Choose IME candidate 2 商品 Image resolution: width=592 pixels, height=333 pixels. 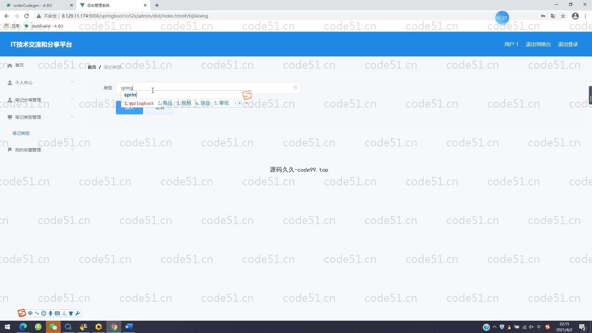point(165,103)
